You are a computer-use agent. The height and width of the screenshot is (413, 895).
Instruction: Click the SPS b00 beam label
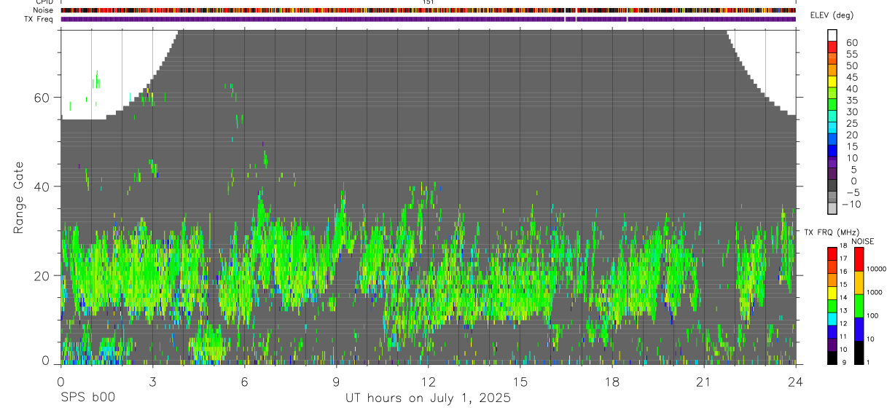tap(87, 398)
